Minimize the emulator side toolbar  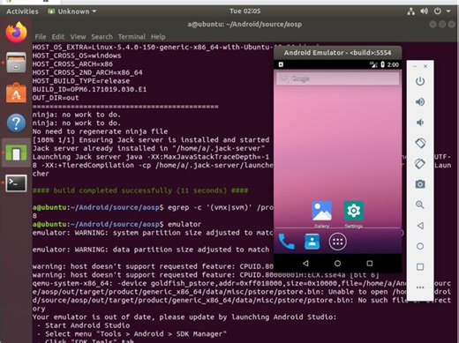pyautogui.click(x=415, y=66)
